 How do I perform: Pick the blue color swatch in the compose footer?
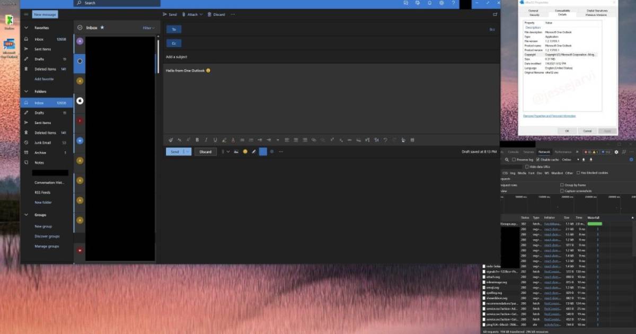click(x=262, y=152)
